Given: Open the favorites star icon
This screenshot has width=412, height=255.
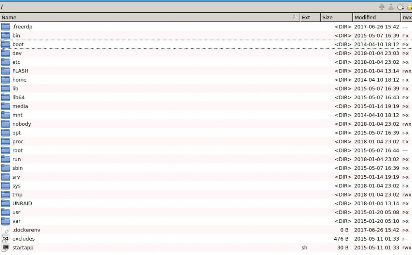Looking at the screenshot, I should tap(410, 7).
